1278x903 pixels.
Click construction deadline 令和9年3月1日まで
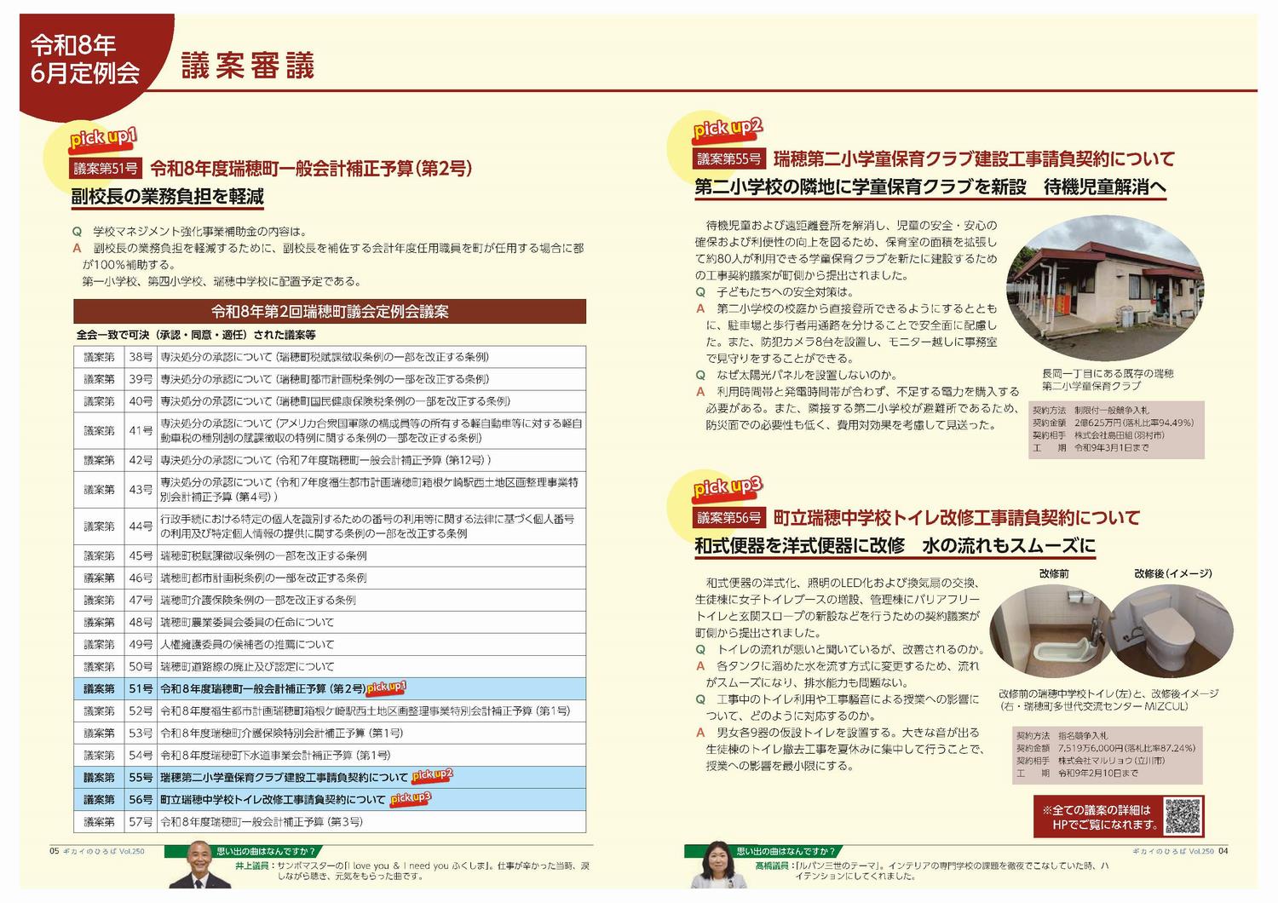tap(1111, 447)
